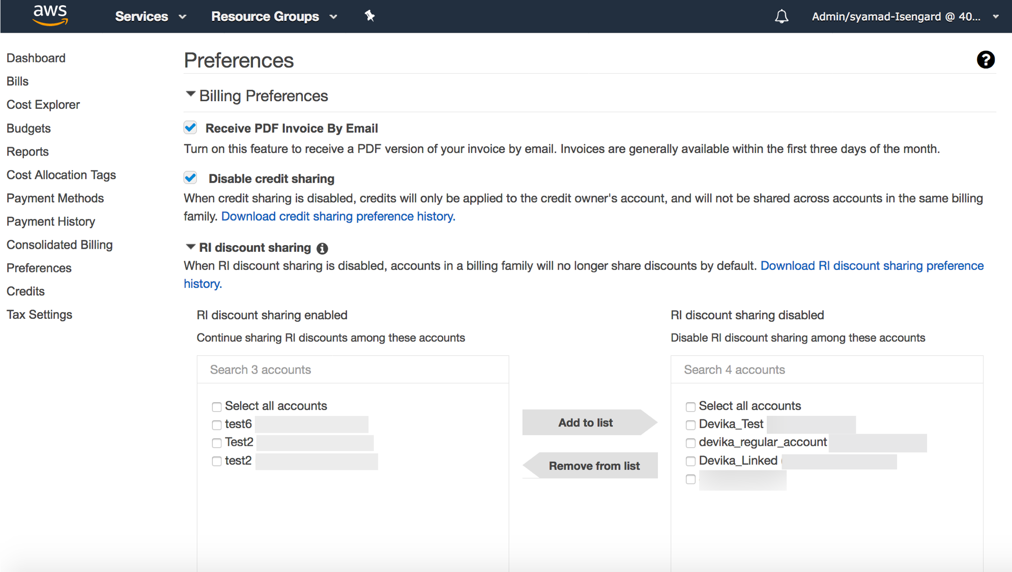Uncheck Disable credit sharing checkbox

[191, 178]
